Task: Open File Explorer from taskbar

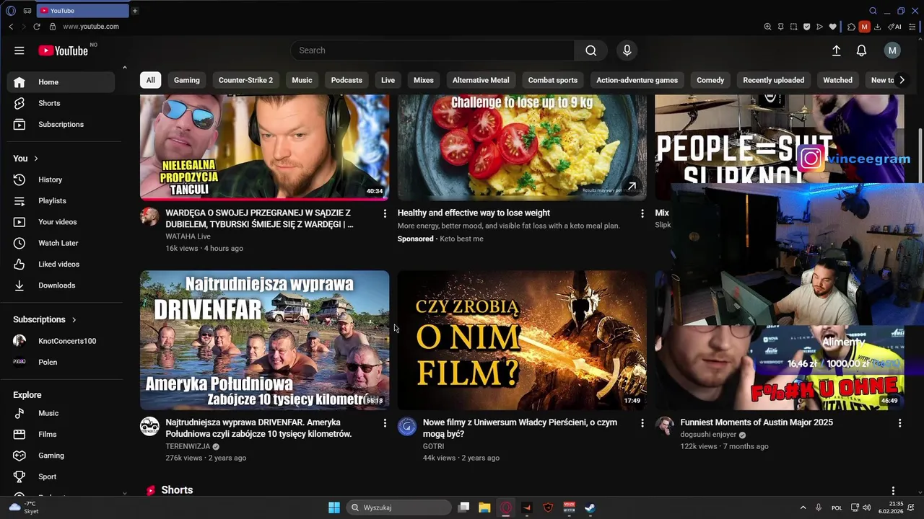Action: (x=484, y=507)
